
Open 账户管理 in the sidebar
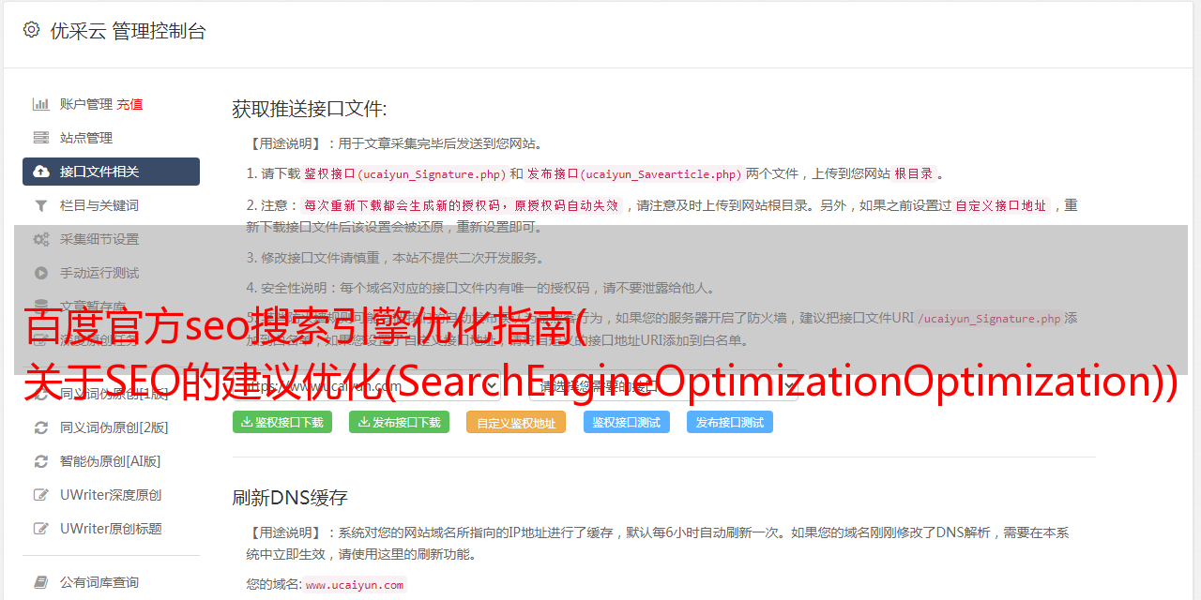coord(86,104)
